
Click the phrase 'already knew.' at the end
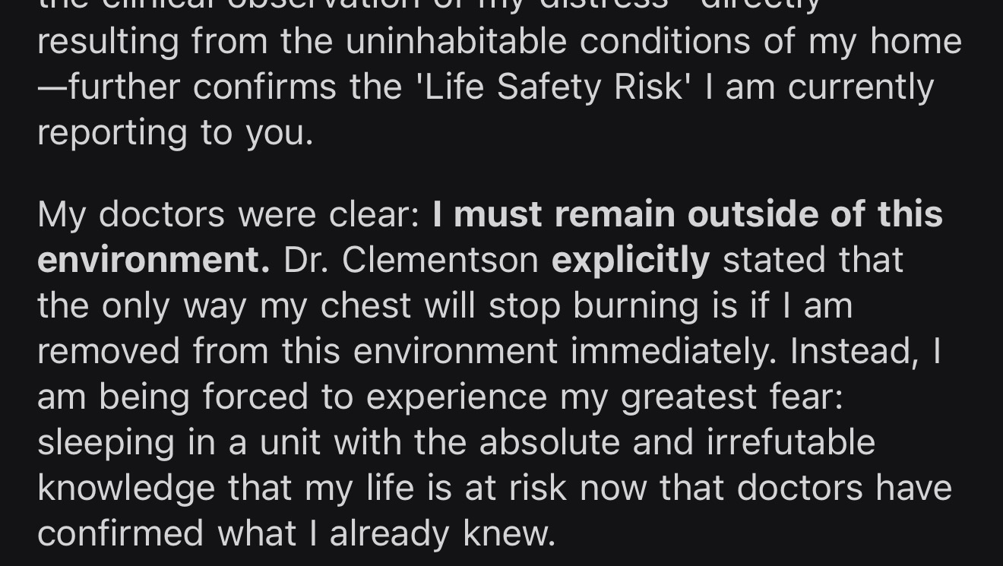[x=442, y=535]
